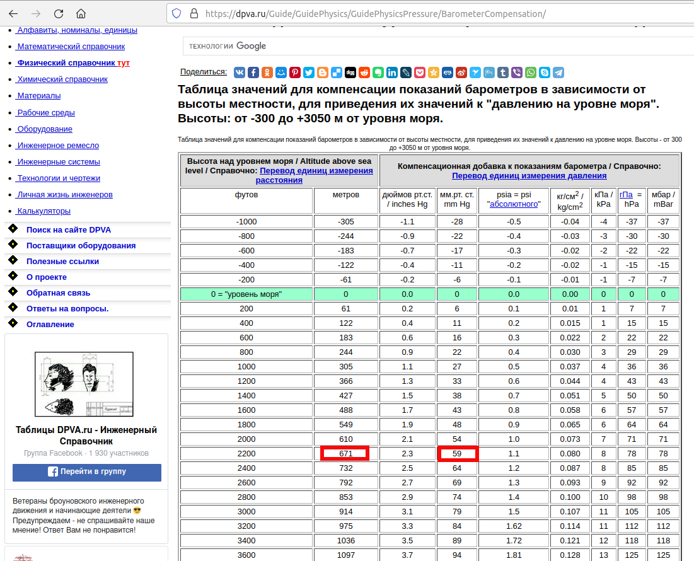Click the Tumblr share icon
Screen dimensions: 694x561
tap(503, 72)
